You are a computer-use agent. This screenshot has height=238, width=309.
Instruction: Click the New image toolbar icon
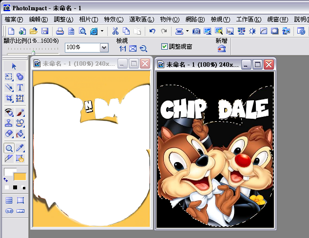[11, 31]
